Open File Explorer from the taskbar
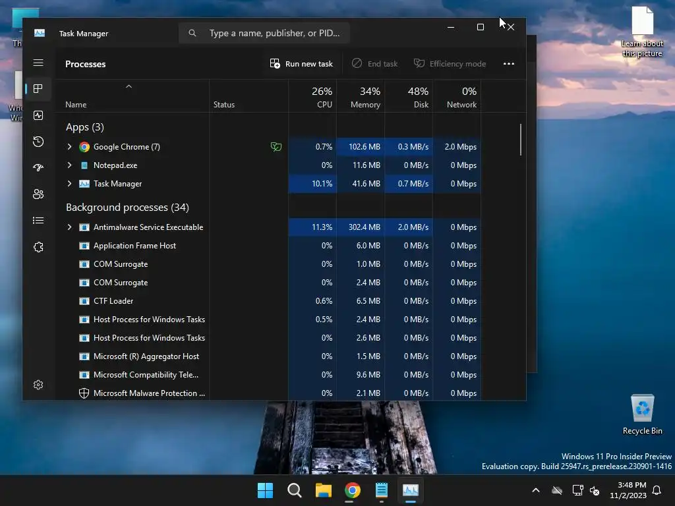The width and height of the screenshot is (675, 506). click(323, 490)
